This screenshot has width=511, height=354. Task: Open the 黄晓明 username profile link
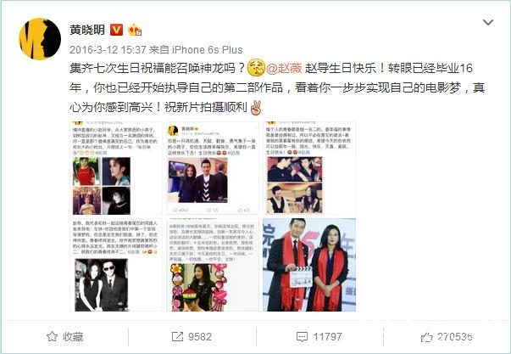pos(87,30)
